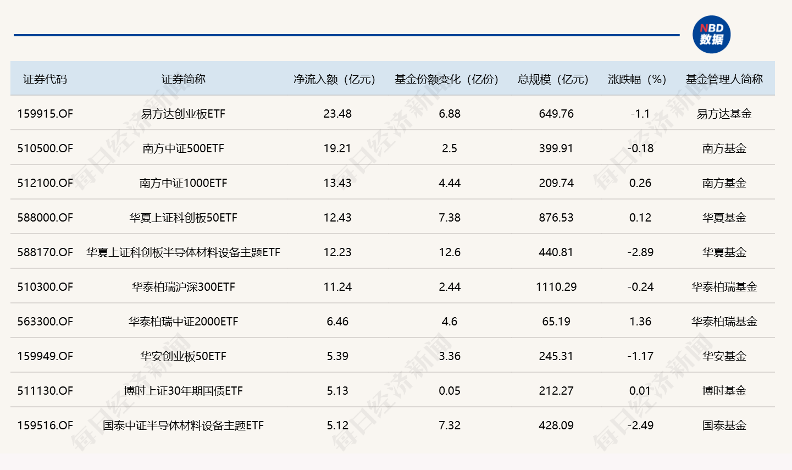The height and width of the screenshot is (470, 792).
Task: Click the 证券简称 column header
Action: [x=184, y=79]
